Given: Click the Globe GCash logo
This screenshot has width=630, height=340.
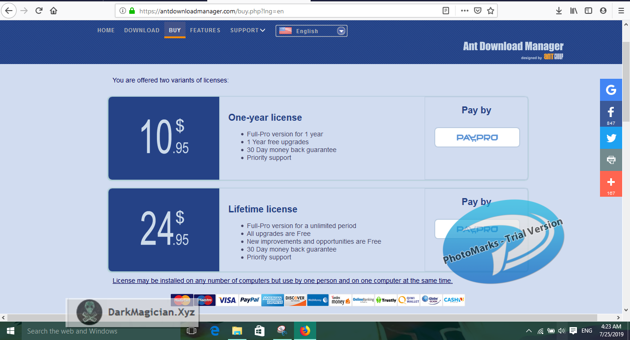Looking at the screenshot, I should coord(431,300).
